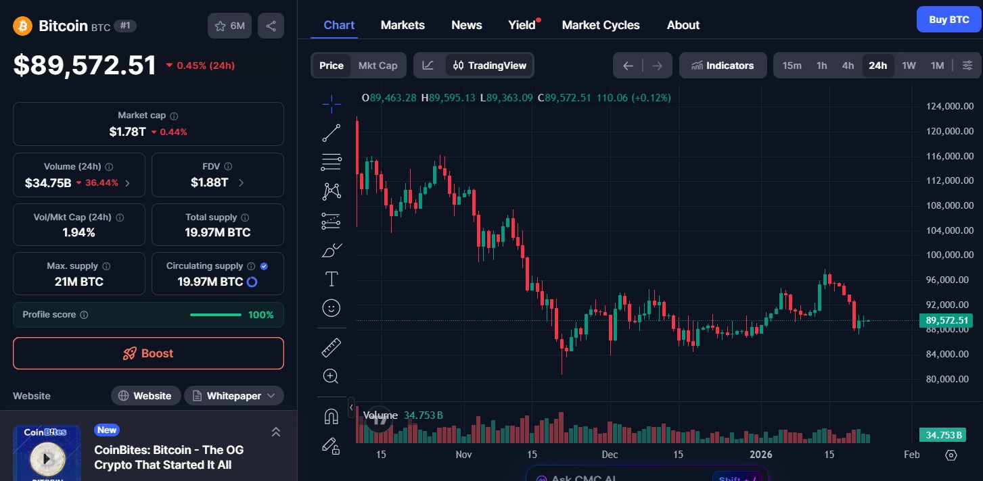Image resolution: width=983 pixels, height=481 pixels.
Task: Click the Profile score progress bar
Action: 215,314
